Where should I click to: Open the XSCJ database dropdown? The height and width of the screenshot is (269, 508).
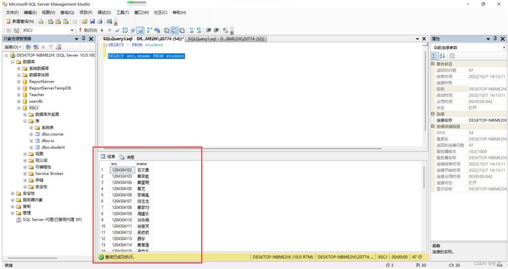[x=72, y=30]
